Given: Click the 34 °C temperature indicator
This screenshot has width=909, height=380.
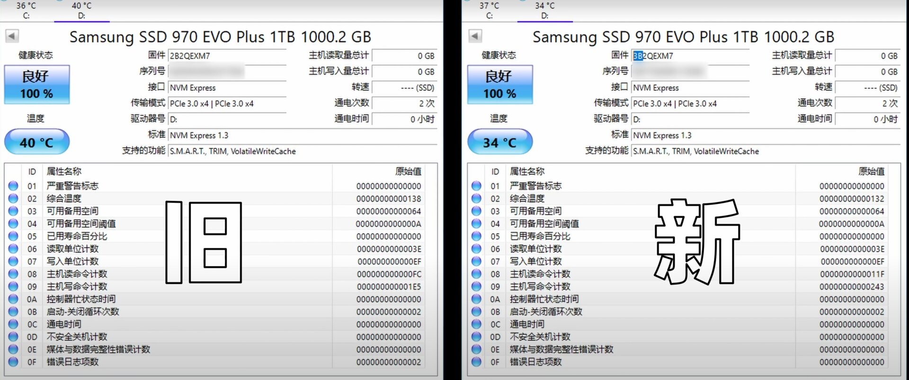Looking at the screenshot, I should coord(500,142).
